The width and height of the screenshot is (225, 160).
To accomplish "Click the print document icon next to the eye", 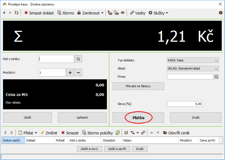I will pos(116,13).
